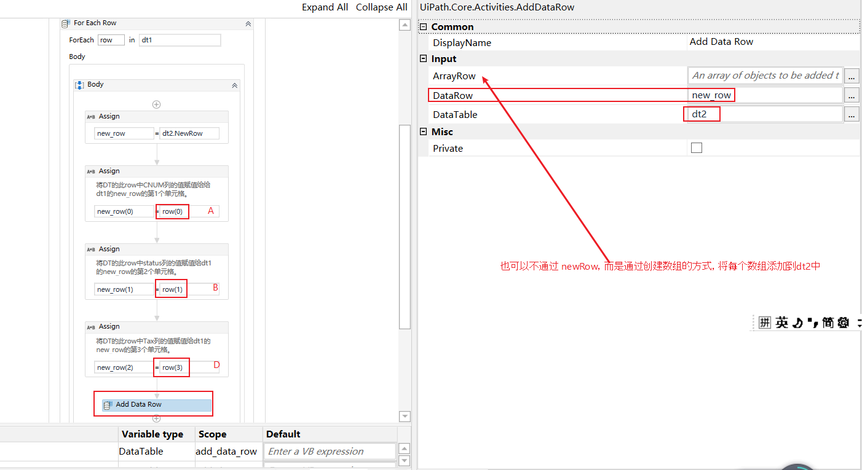The image size is (862, 470).
Task: Click Expand All at the top
Action: pos(325,7)
